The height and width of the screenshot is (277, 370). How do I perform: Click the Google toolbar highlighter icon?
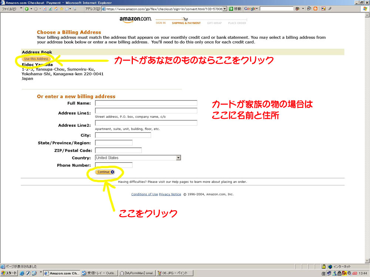tap(330, 9)
